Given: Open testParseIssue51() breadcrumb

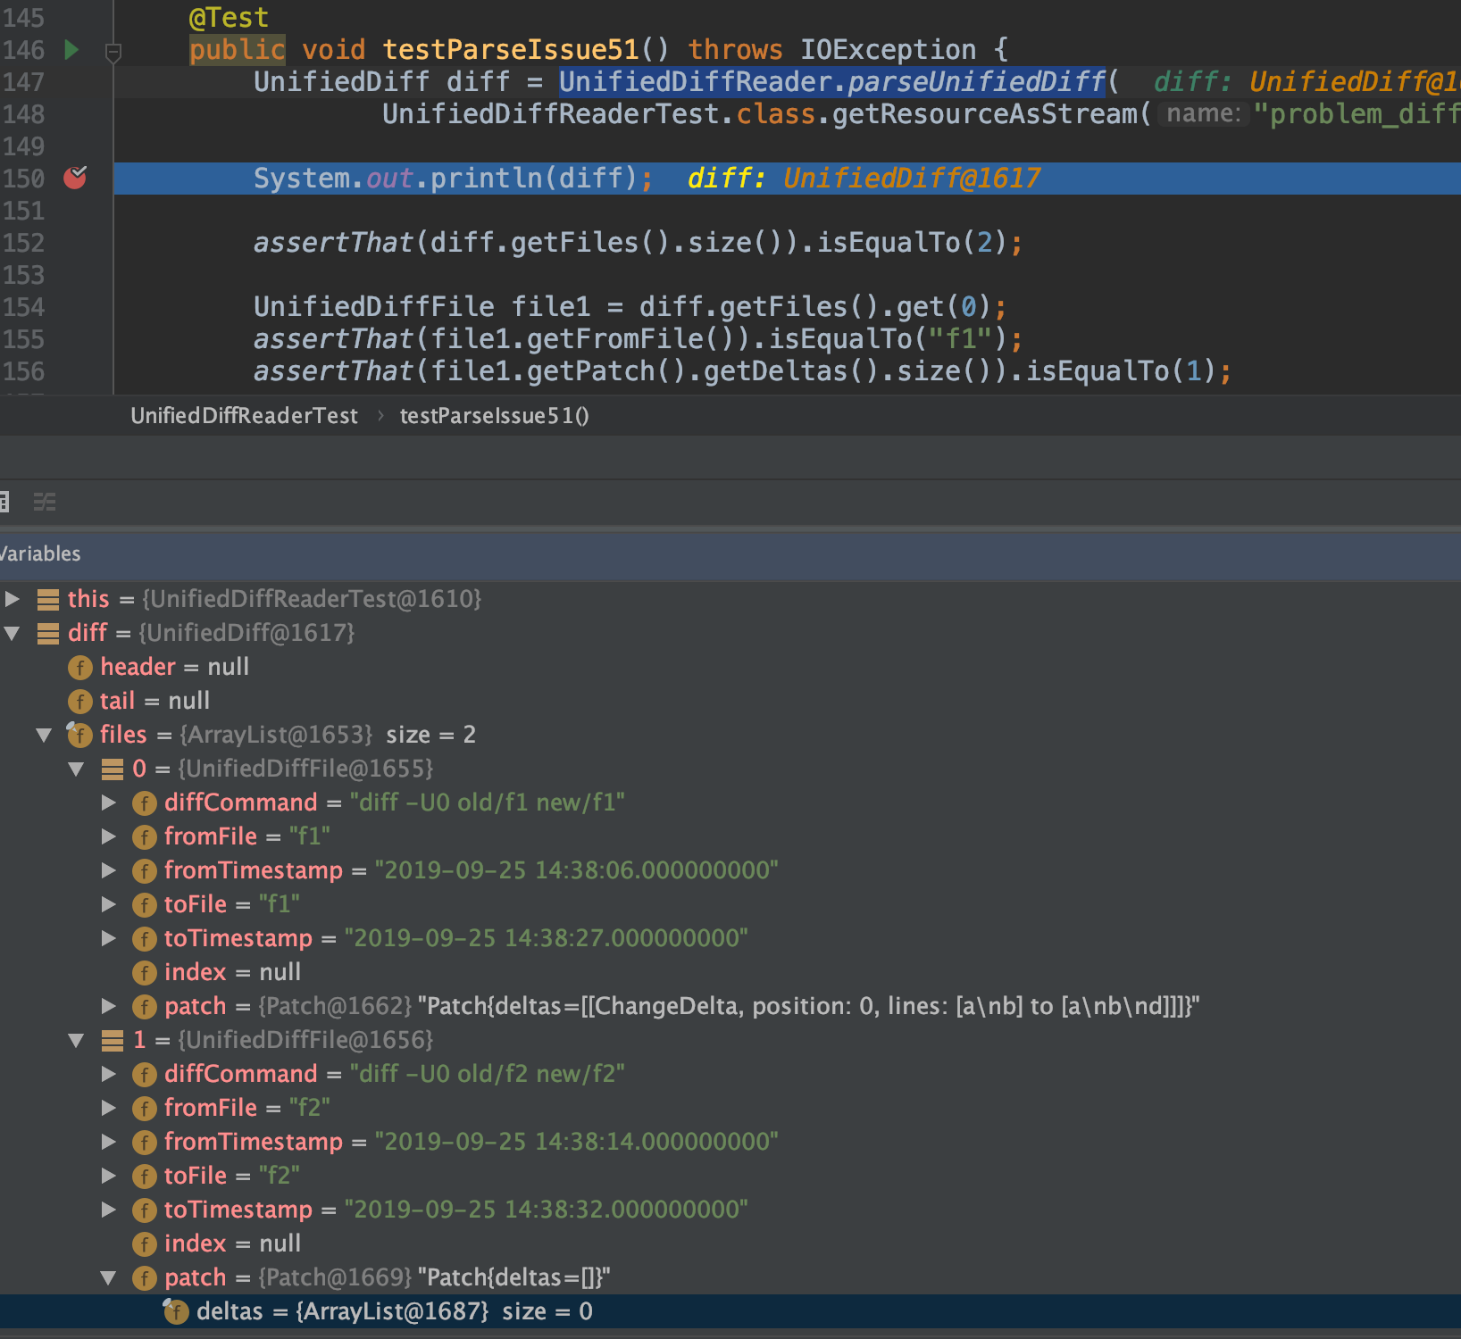Looking at the screenshot, I should 494,416.
